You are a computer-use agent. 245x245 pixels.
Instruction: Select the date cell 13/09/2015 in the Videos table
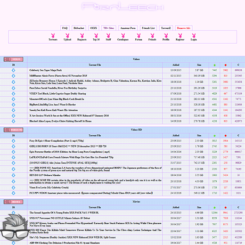176,70
